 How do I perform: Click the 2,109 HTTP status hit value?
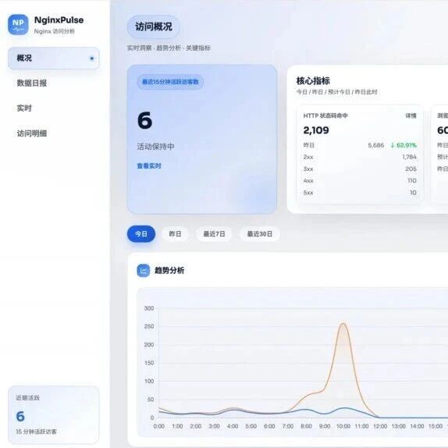coord(316,130)
